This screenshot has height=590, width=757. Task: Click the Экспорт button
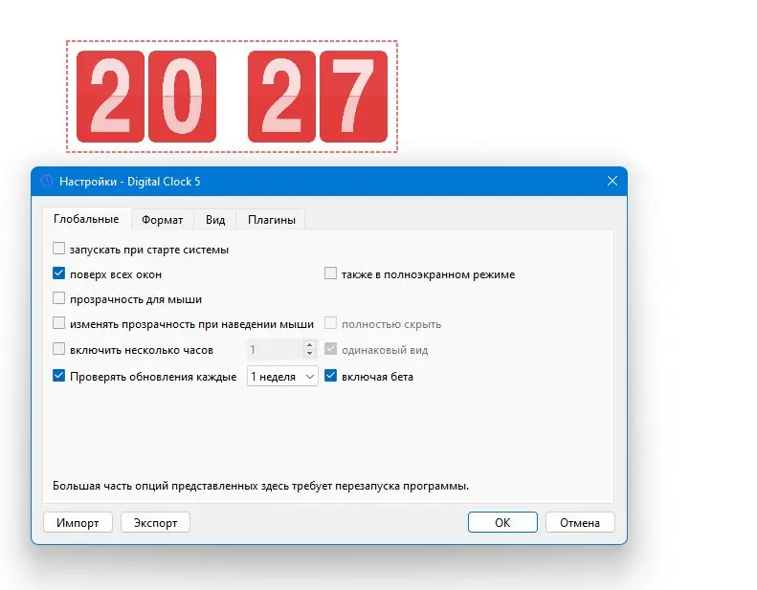tap(155, 522)
